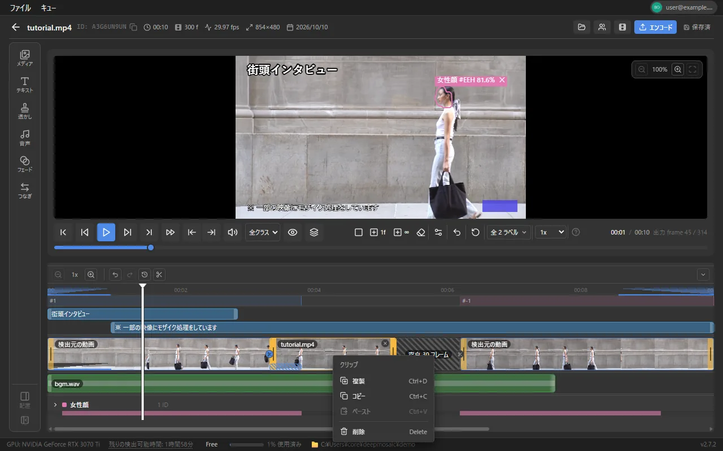
Task: Choose 削除 in the context menu
Action: pyautogui.click(x=384, y=432)
